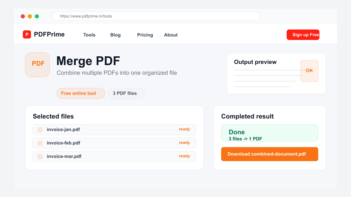Click the OK badge in Output preview
Viewport: 351px width, 197px height.
309,71
